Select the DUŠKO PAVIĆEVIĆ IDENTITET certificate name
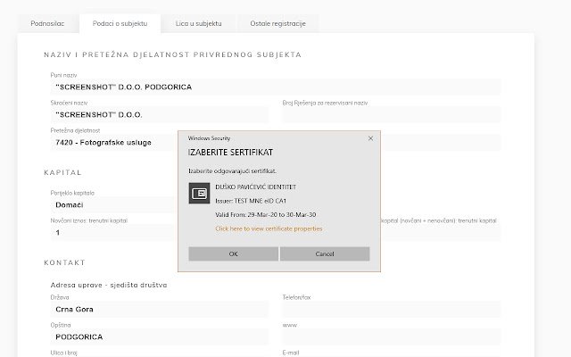571x357 pixels. tap(256, 187)
